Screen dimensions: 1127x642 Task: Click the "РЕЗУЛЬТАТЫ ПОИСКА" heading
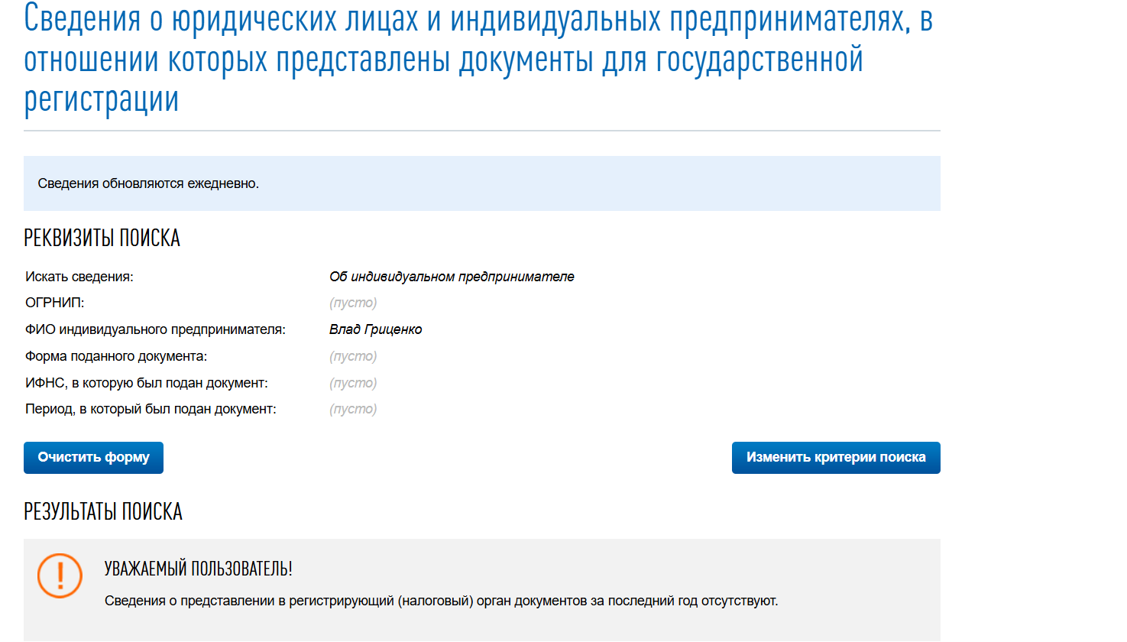tap(103, 511)
